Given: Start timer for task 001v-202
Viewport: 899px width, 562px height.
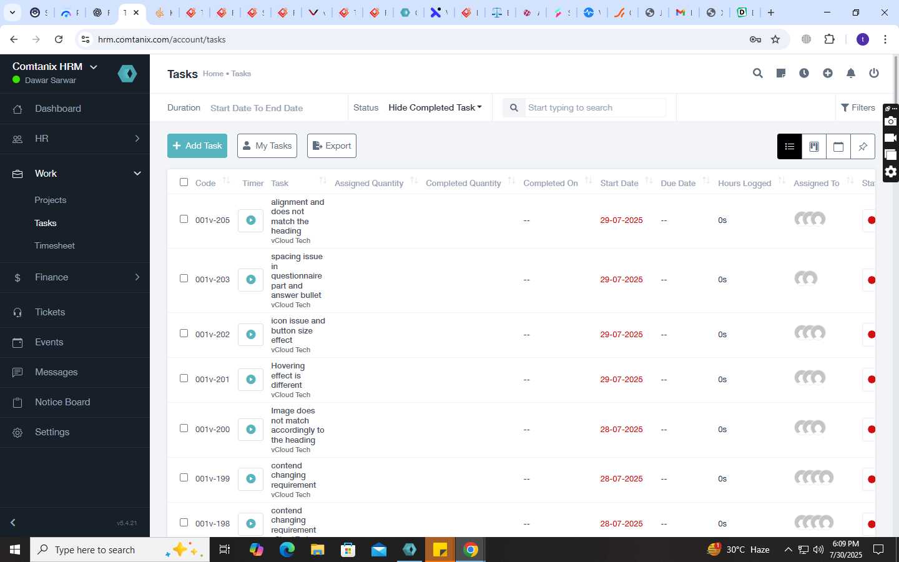Looking at the screenshot, I should tap(251, 335).
